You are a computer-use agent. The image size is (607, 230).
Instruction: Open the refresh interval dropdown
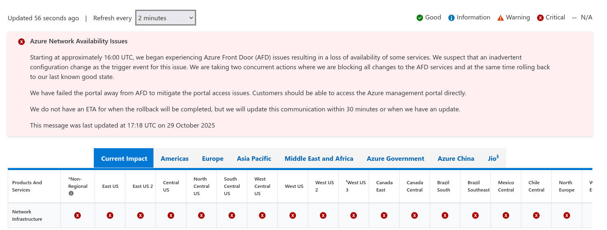click(166, 18)
